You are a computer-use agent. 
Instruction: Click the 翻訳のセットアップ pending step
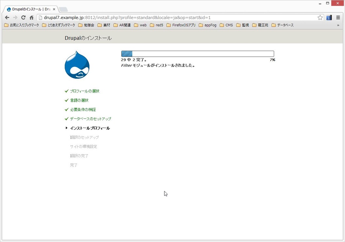84,137
